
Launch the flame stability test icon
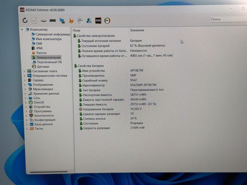71,21
